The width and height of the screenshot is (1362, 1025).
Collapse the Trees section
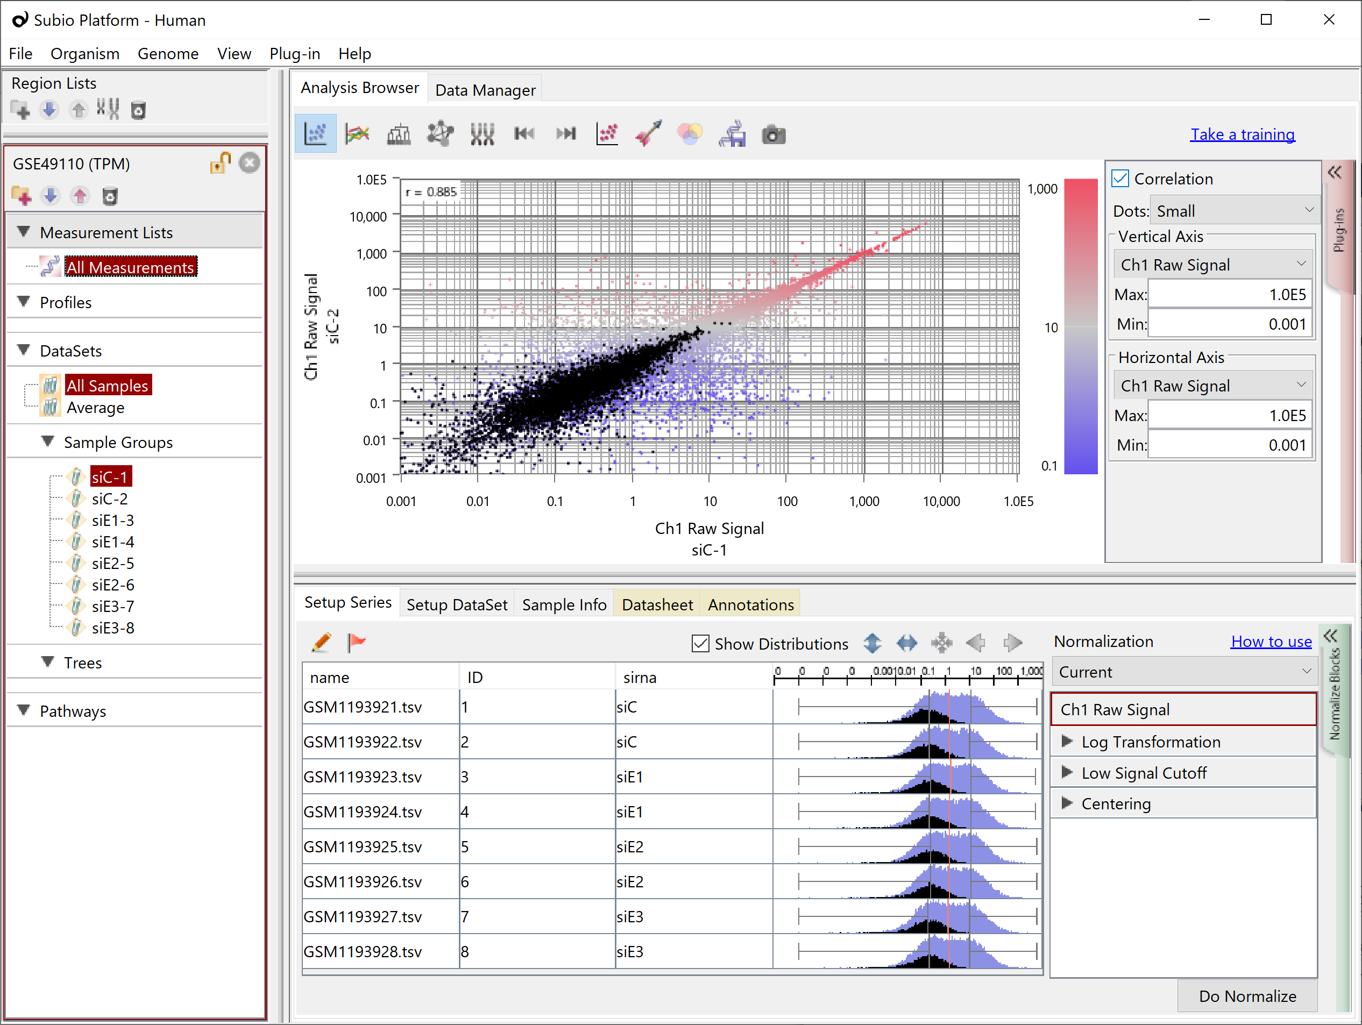48,662
